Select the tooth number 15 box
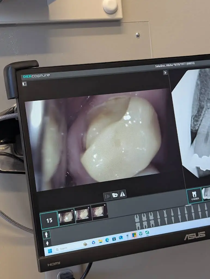Viewport: 210px width, 279px height. (49, 220)
